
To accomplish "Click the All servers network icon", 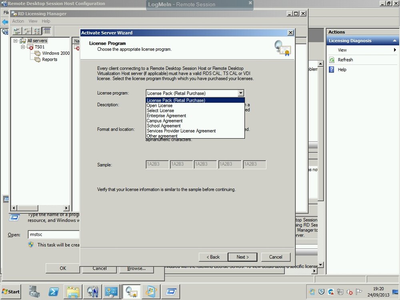I will coord(23,40).
